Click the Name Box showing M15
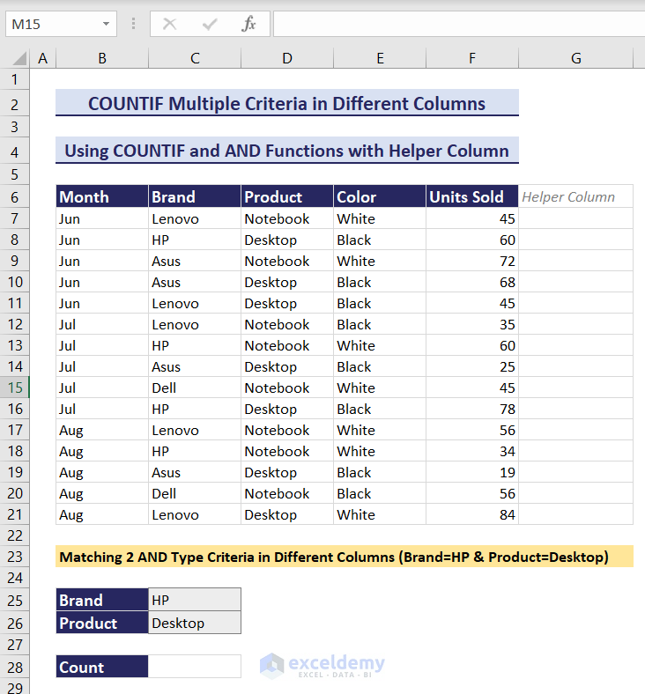Screen dimensions: 645x694 [61, 24]
